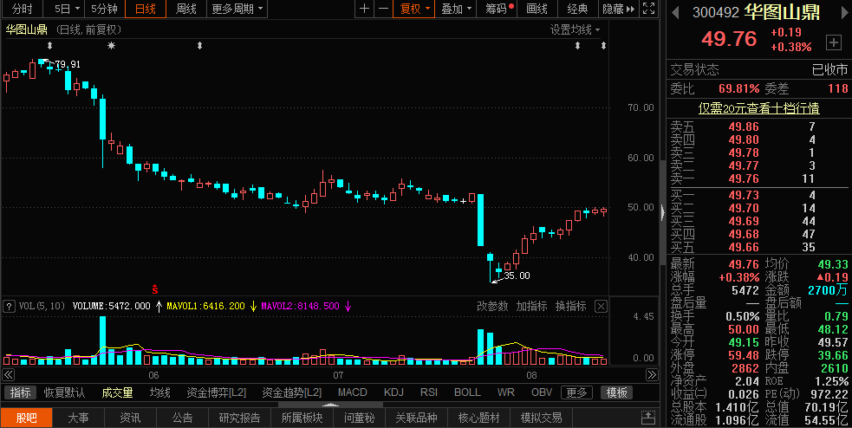Select 成交量 indicator
852x428 pixels.
[117, 392]
